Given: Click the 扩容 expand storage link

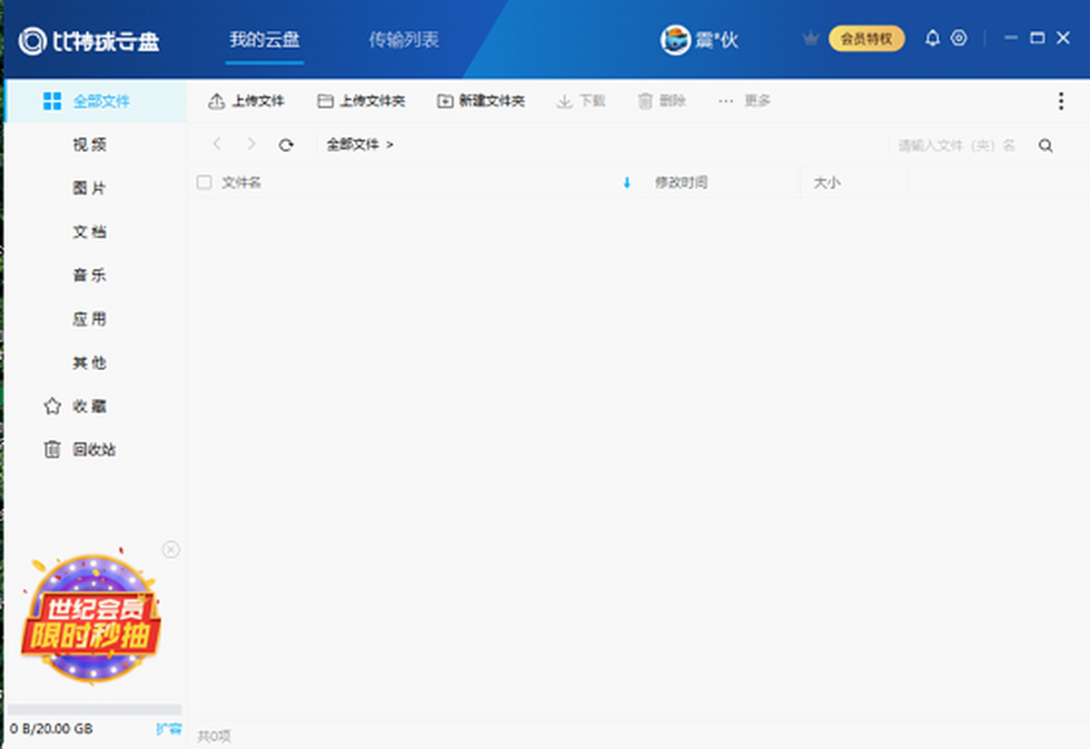Looking at the screenshot, I should click(168, 729).
